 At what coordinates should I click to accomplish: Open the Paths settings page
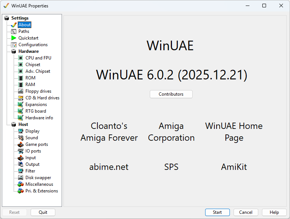click(24, 31)
